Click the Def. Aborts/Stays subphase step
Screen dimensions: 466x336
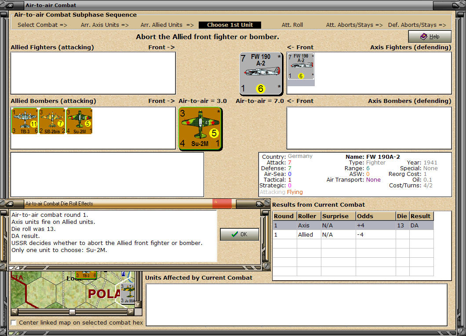click(417, 25)
